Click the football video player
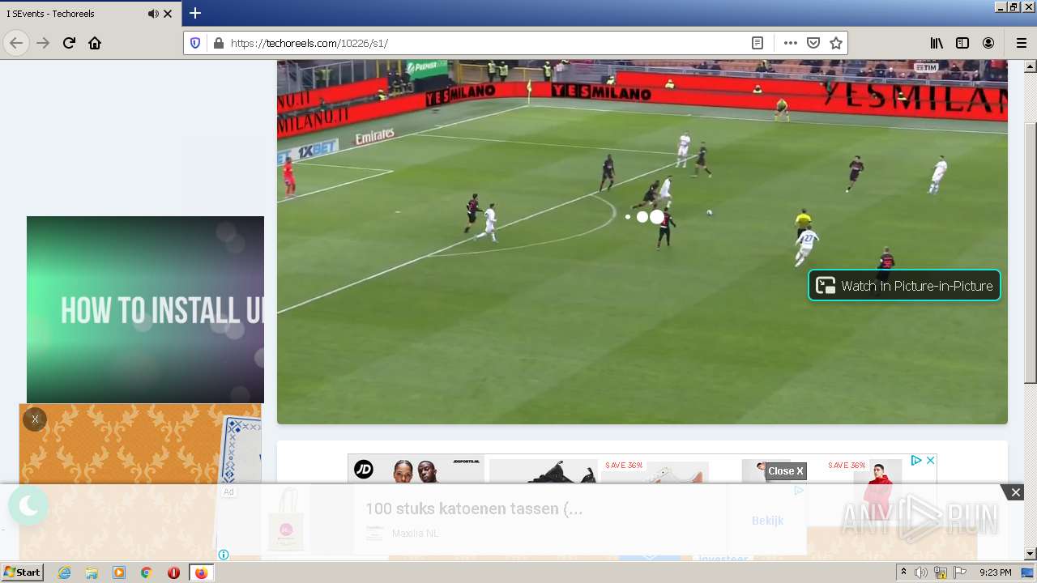The width and height of the screenshot is (1037, 583). tap(642, 241)
